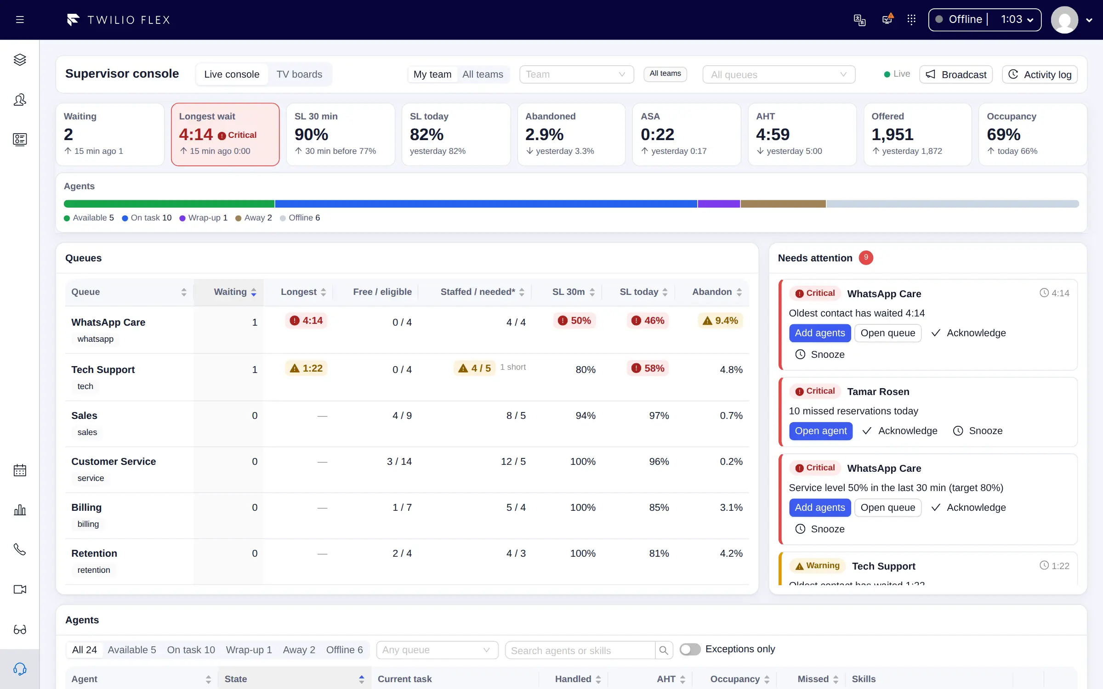Click the Broadcast button
The height and width of the screenshot is (689, 1103).
956,74
